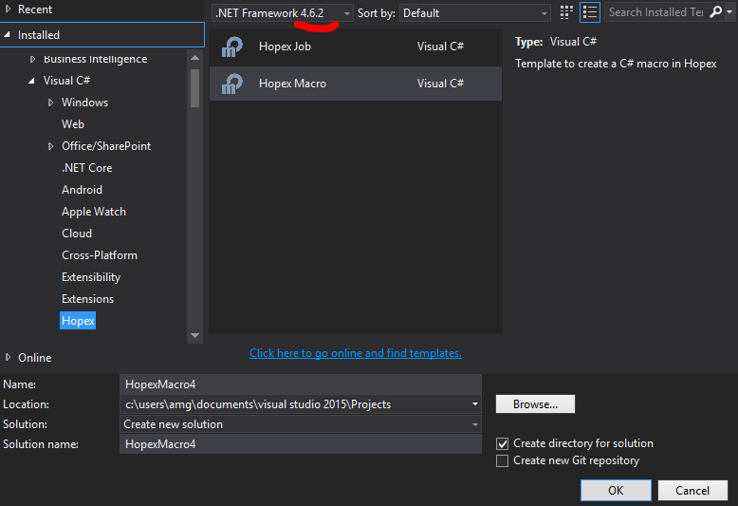Click the search magnifier icon
This screenshot has width=738, height=506.
pos(716,12)
